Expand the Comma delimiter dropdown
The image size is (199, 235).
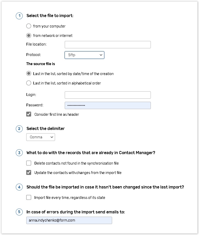pyautogui.click(x=41, y=137)
